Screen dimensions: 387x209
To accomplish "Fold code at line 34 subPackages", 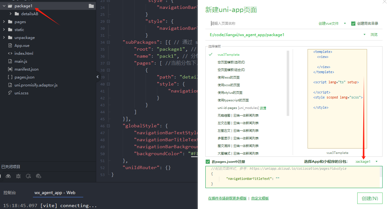I will click(x=109, y=42).
